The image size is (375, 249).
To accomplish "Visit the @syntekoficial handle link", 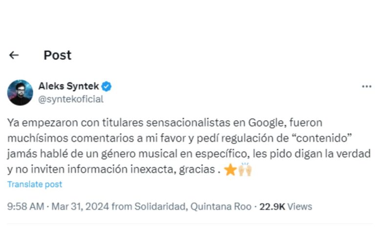I will point(71,99).
